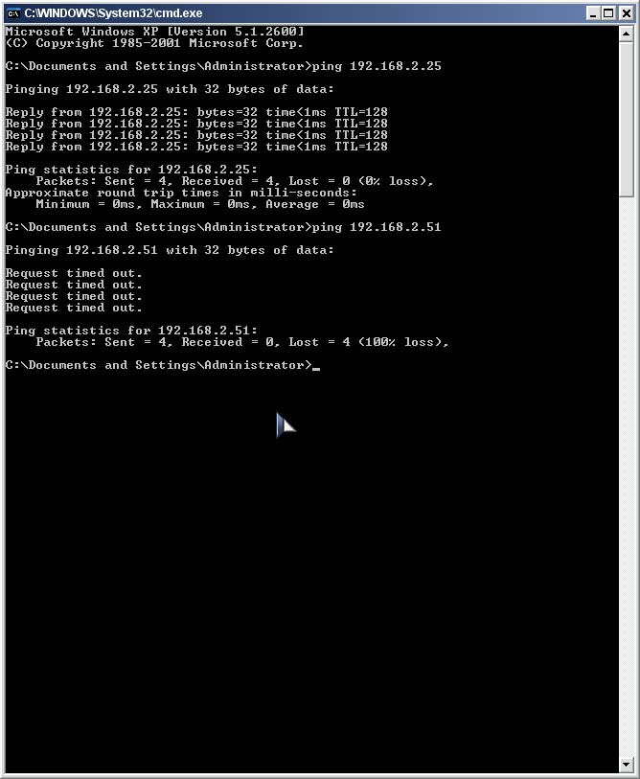
Task: Click the scrollbar down arrow
Action: pyautogui.click(x=626, y=765)
